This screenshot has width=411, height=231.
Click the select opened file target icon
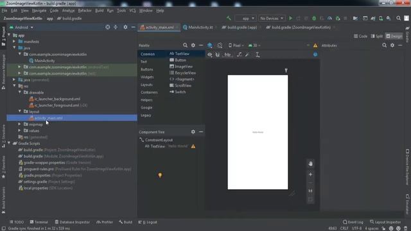[x=107, y=27]
